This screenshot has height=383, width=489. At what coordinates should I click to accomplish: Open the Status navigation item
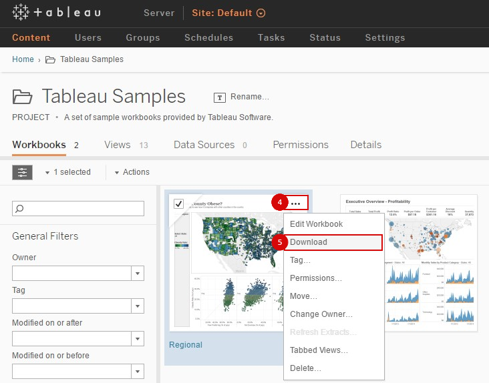click(x=325, y=37)
